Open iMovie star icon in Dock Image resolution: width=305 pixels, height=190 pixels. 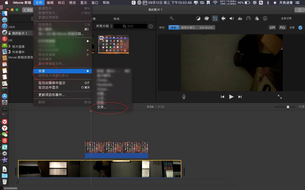point(5,160)
